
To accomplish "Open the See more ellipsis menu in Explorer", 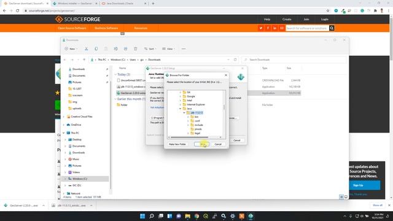I will pyautogui.click(x=184, y=49).
